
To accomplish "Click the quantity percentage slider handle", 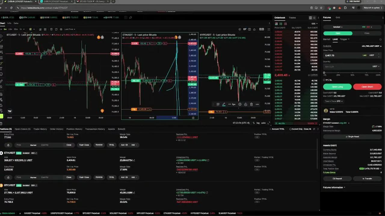I will pos(324,73).
